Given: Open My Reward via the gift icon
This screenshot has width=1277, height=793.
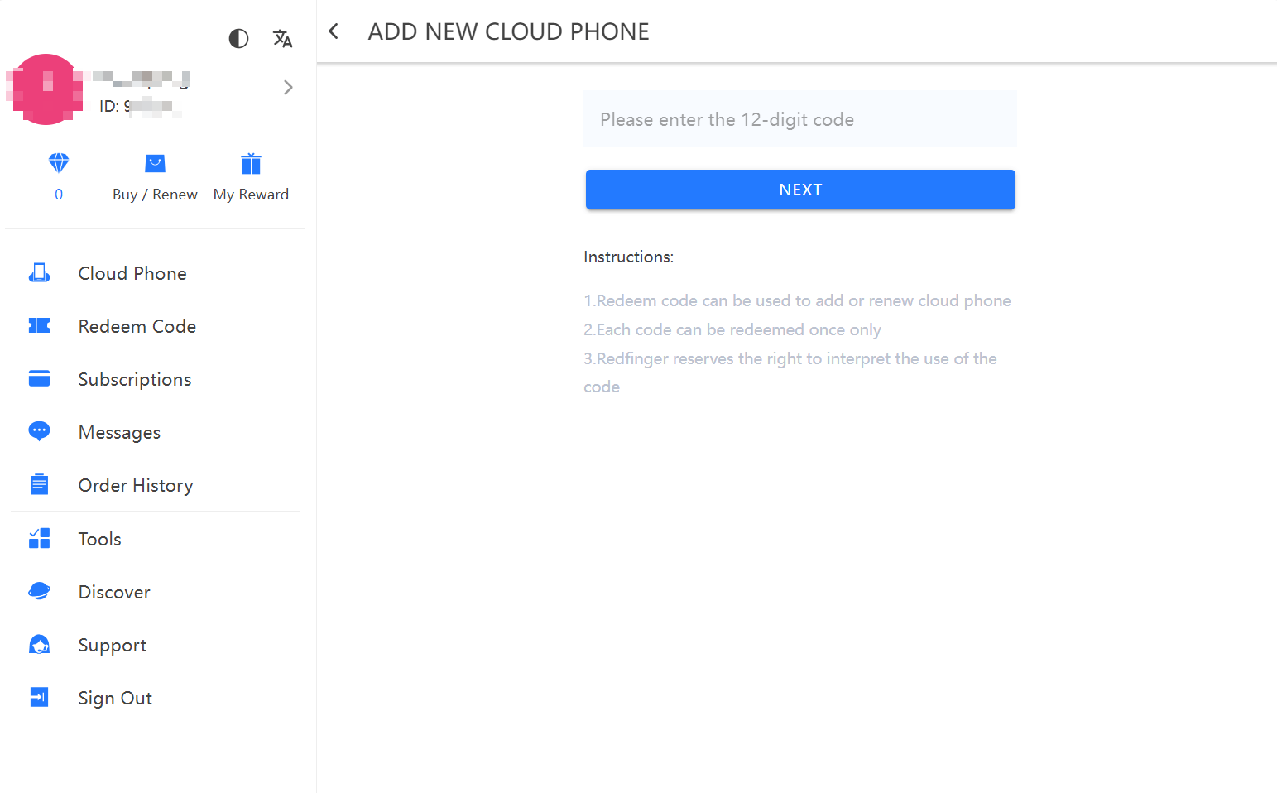Looking at the screenshot, I should coord(250,164).
